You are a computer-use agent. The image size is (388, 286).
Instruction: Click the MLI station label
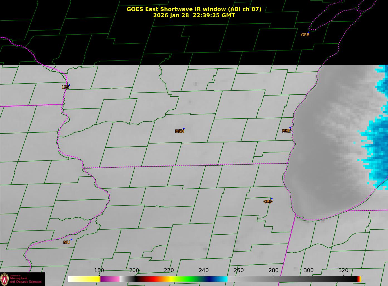point(67,242)
